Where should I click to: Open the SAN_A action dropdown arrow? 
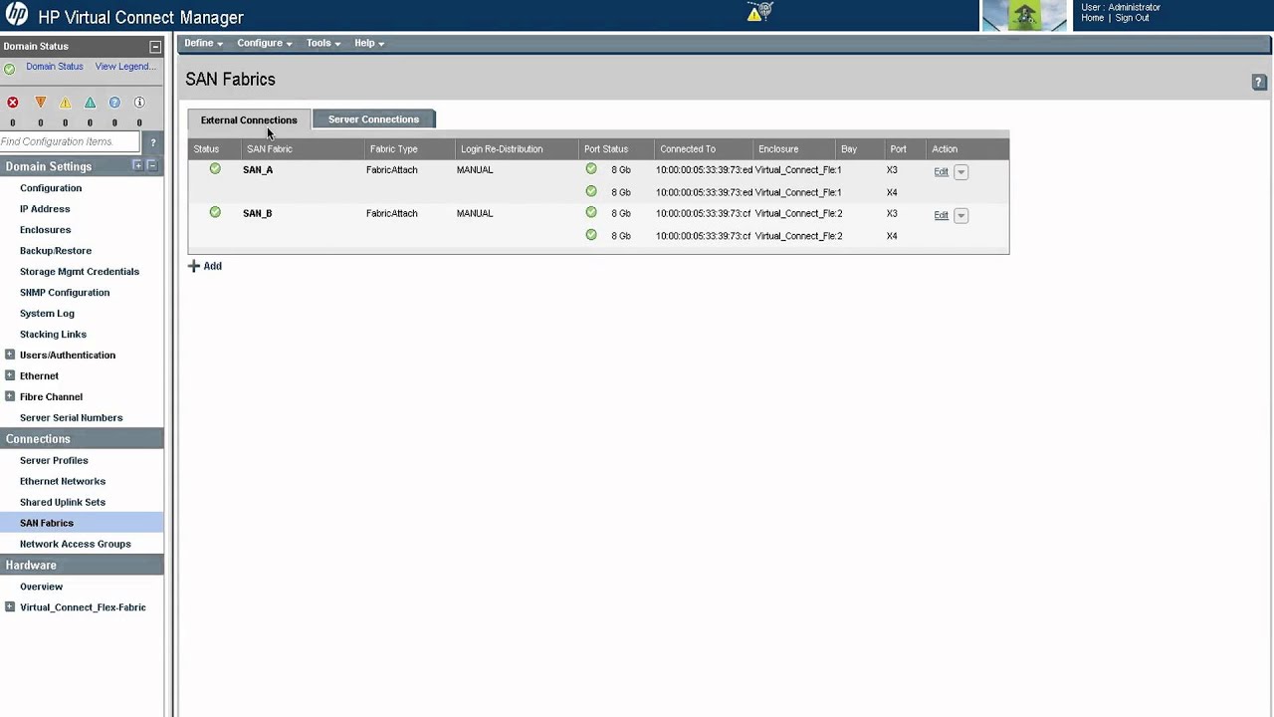tap(960, 172)
